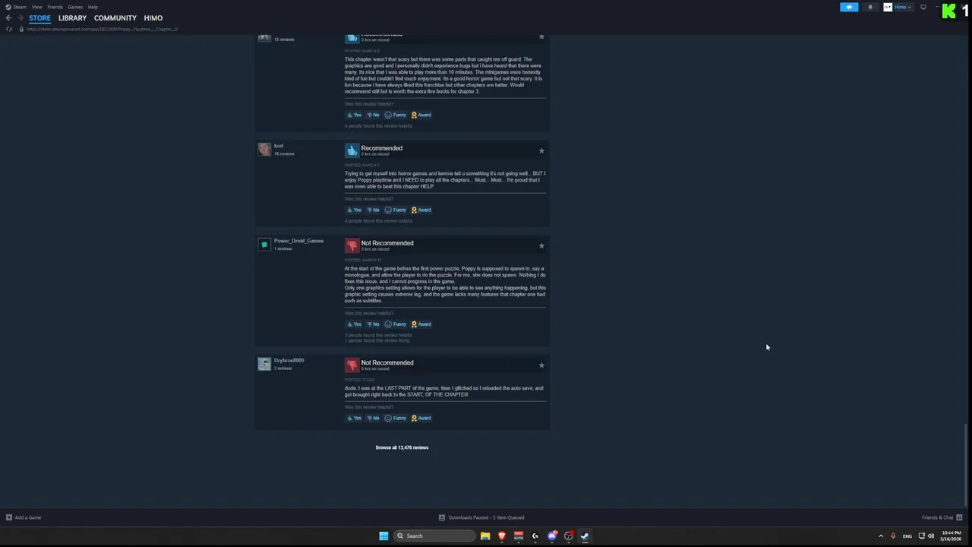Open the Friends menu

point(55,7)
